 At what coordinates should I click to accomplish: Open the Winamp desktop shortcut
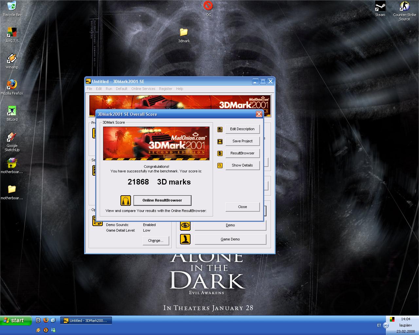coord(12,61)
